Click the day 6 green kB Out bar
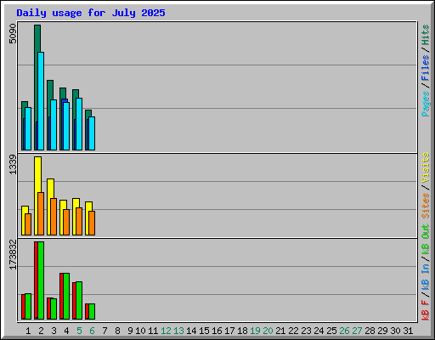The height and width of the screenshot is (340, 435). (x=92, y=311)
